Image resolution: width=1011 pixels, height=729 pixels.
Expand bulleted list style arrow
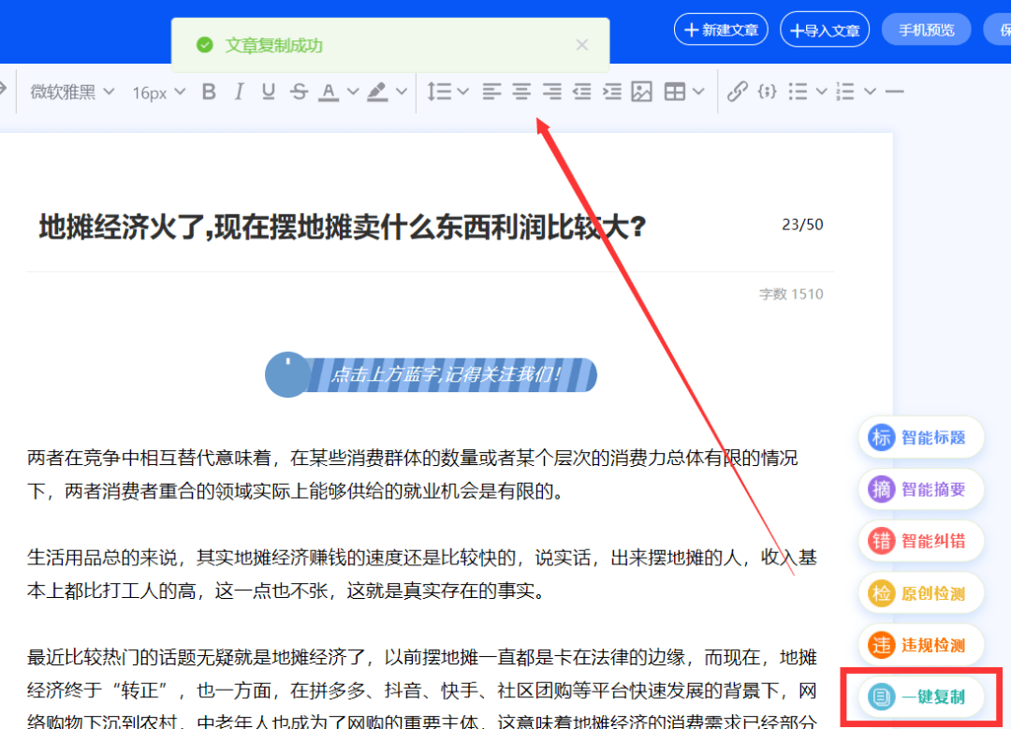822,92
